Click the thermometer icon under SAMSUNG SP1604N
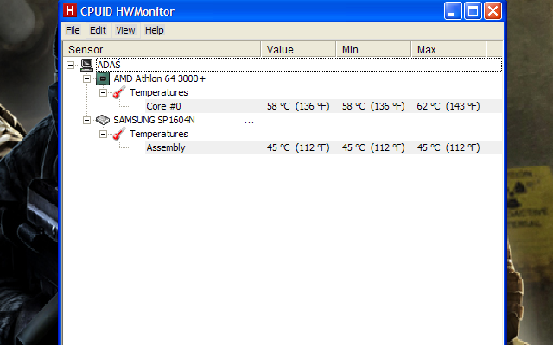Screen dimensions: 553x345 pos(119,134)
